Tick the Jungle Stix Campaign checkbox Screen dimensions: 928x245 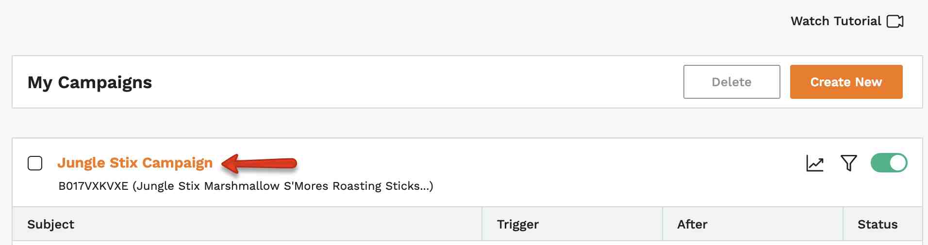[35, 163]
